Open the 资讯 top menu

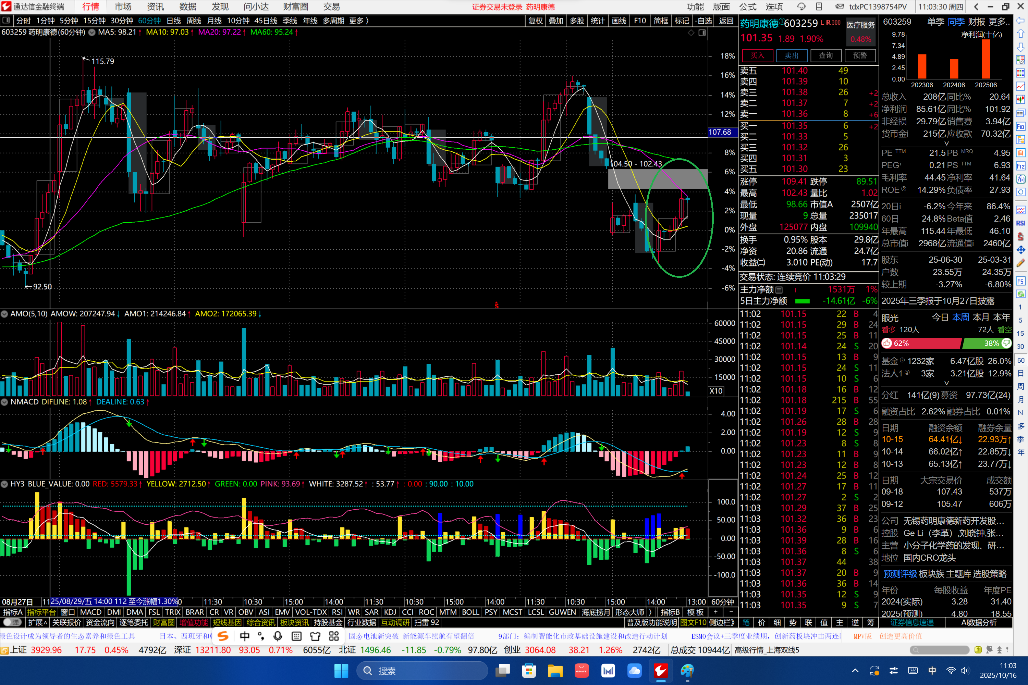tap(155, 7)
